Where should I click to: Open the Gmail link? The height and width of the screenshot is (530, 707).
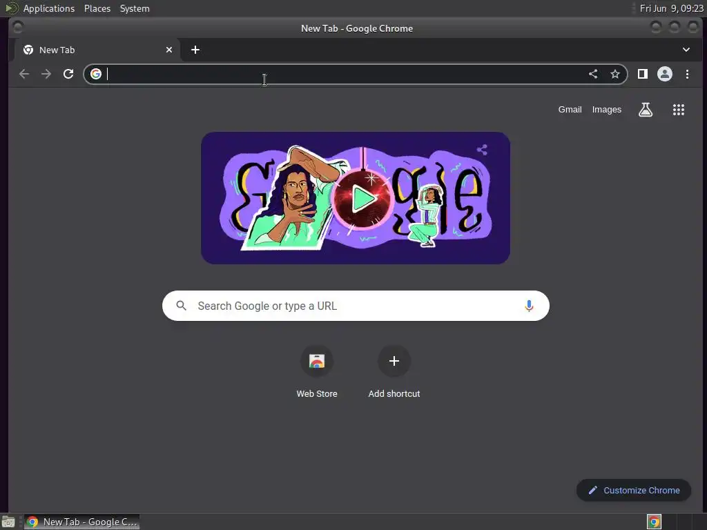click(570, 110)
